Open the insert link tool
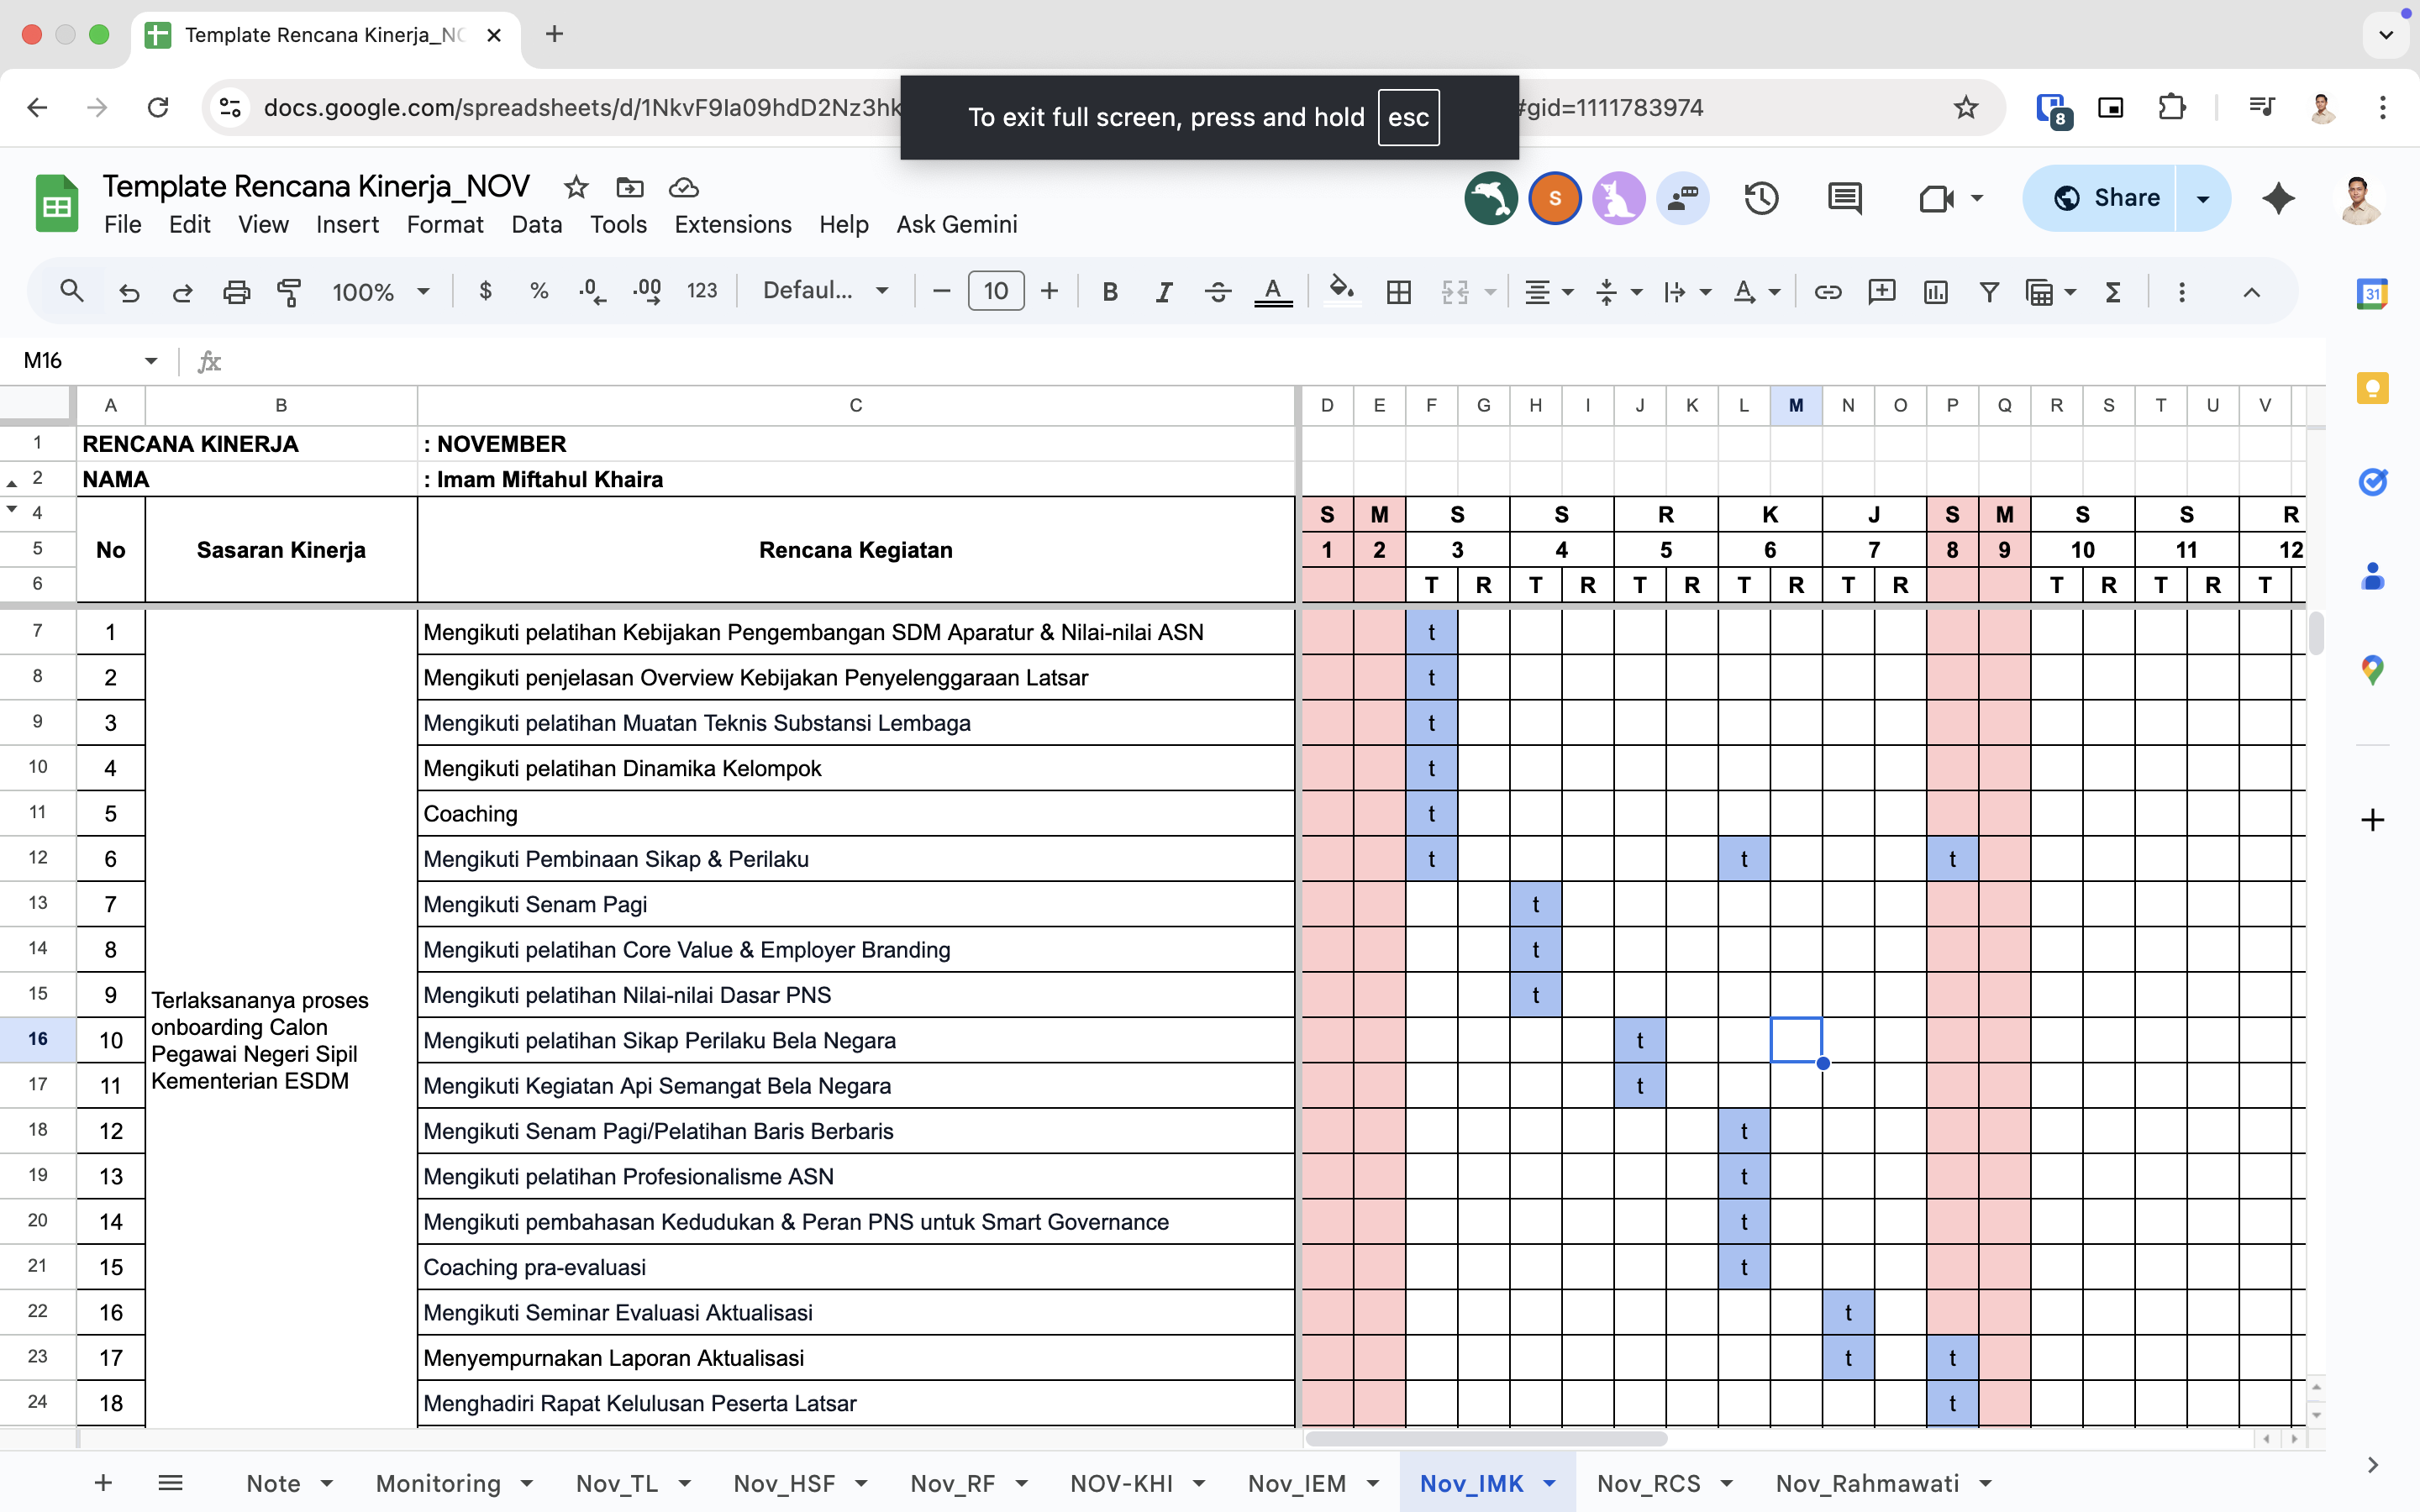The height and width of the screenshot is (1512, 2420). click(x=1827, y=292)
